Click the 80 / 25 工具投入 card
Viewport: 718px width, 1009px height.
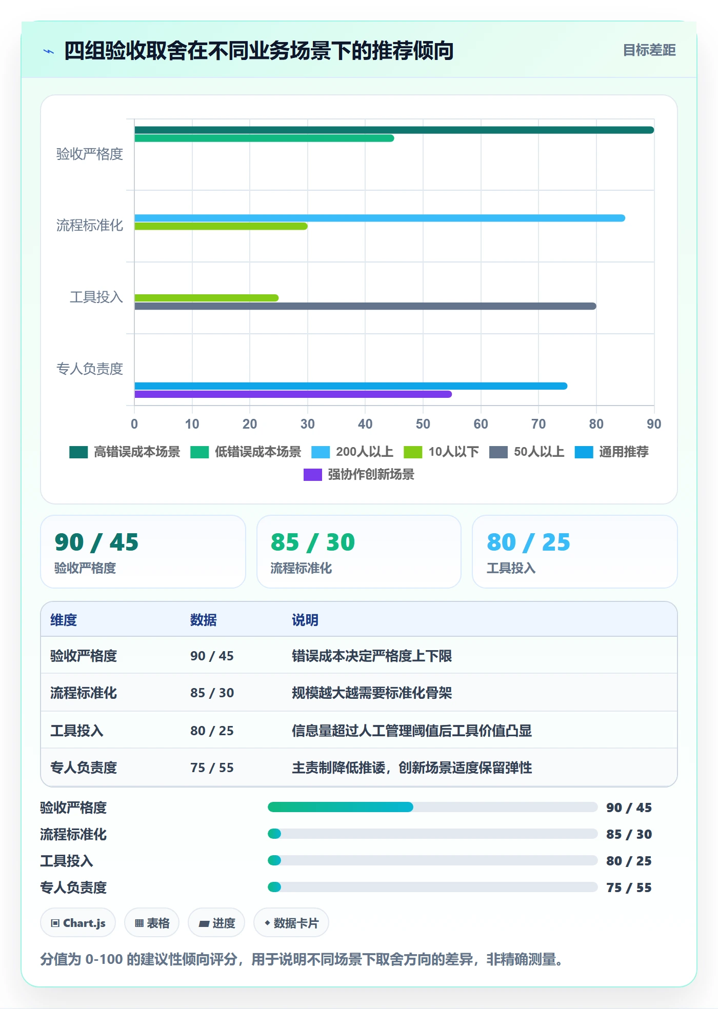575,552
